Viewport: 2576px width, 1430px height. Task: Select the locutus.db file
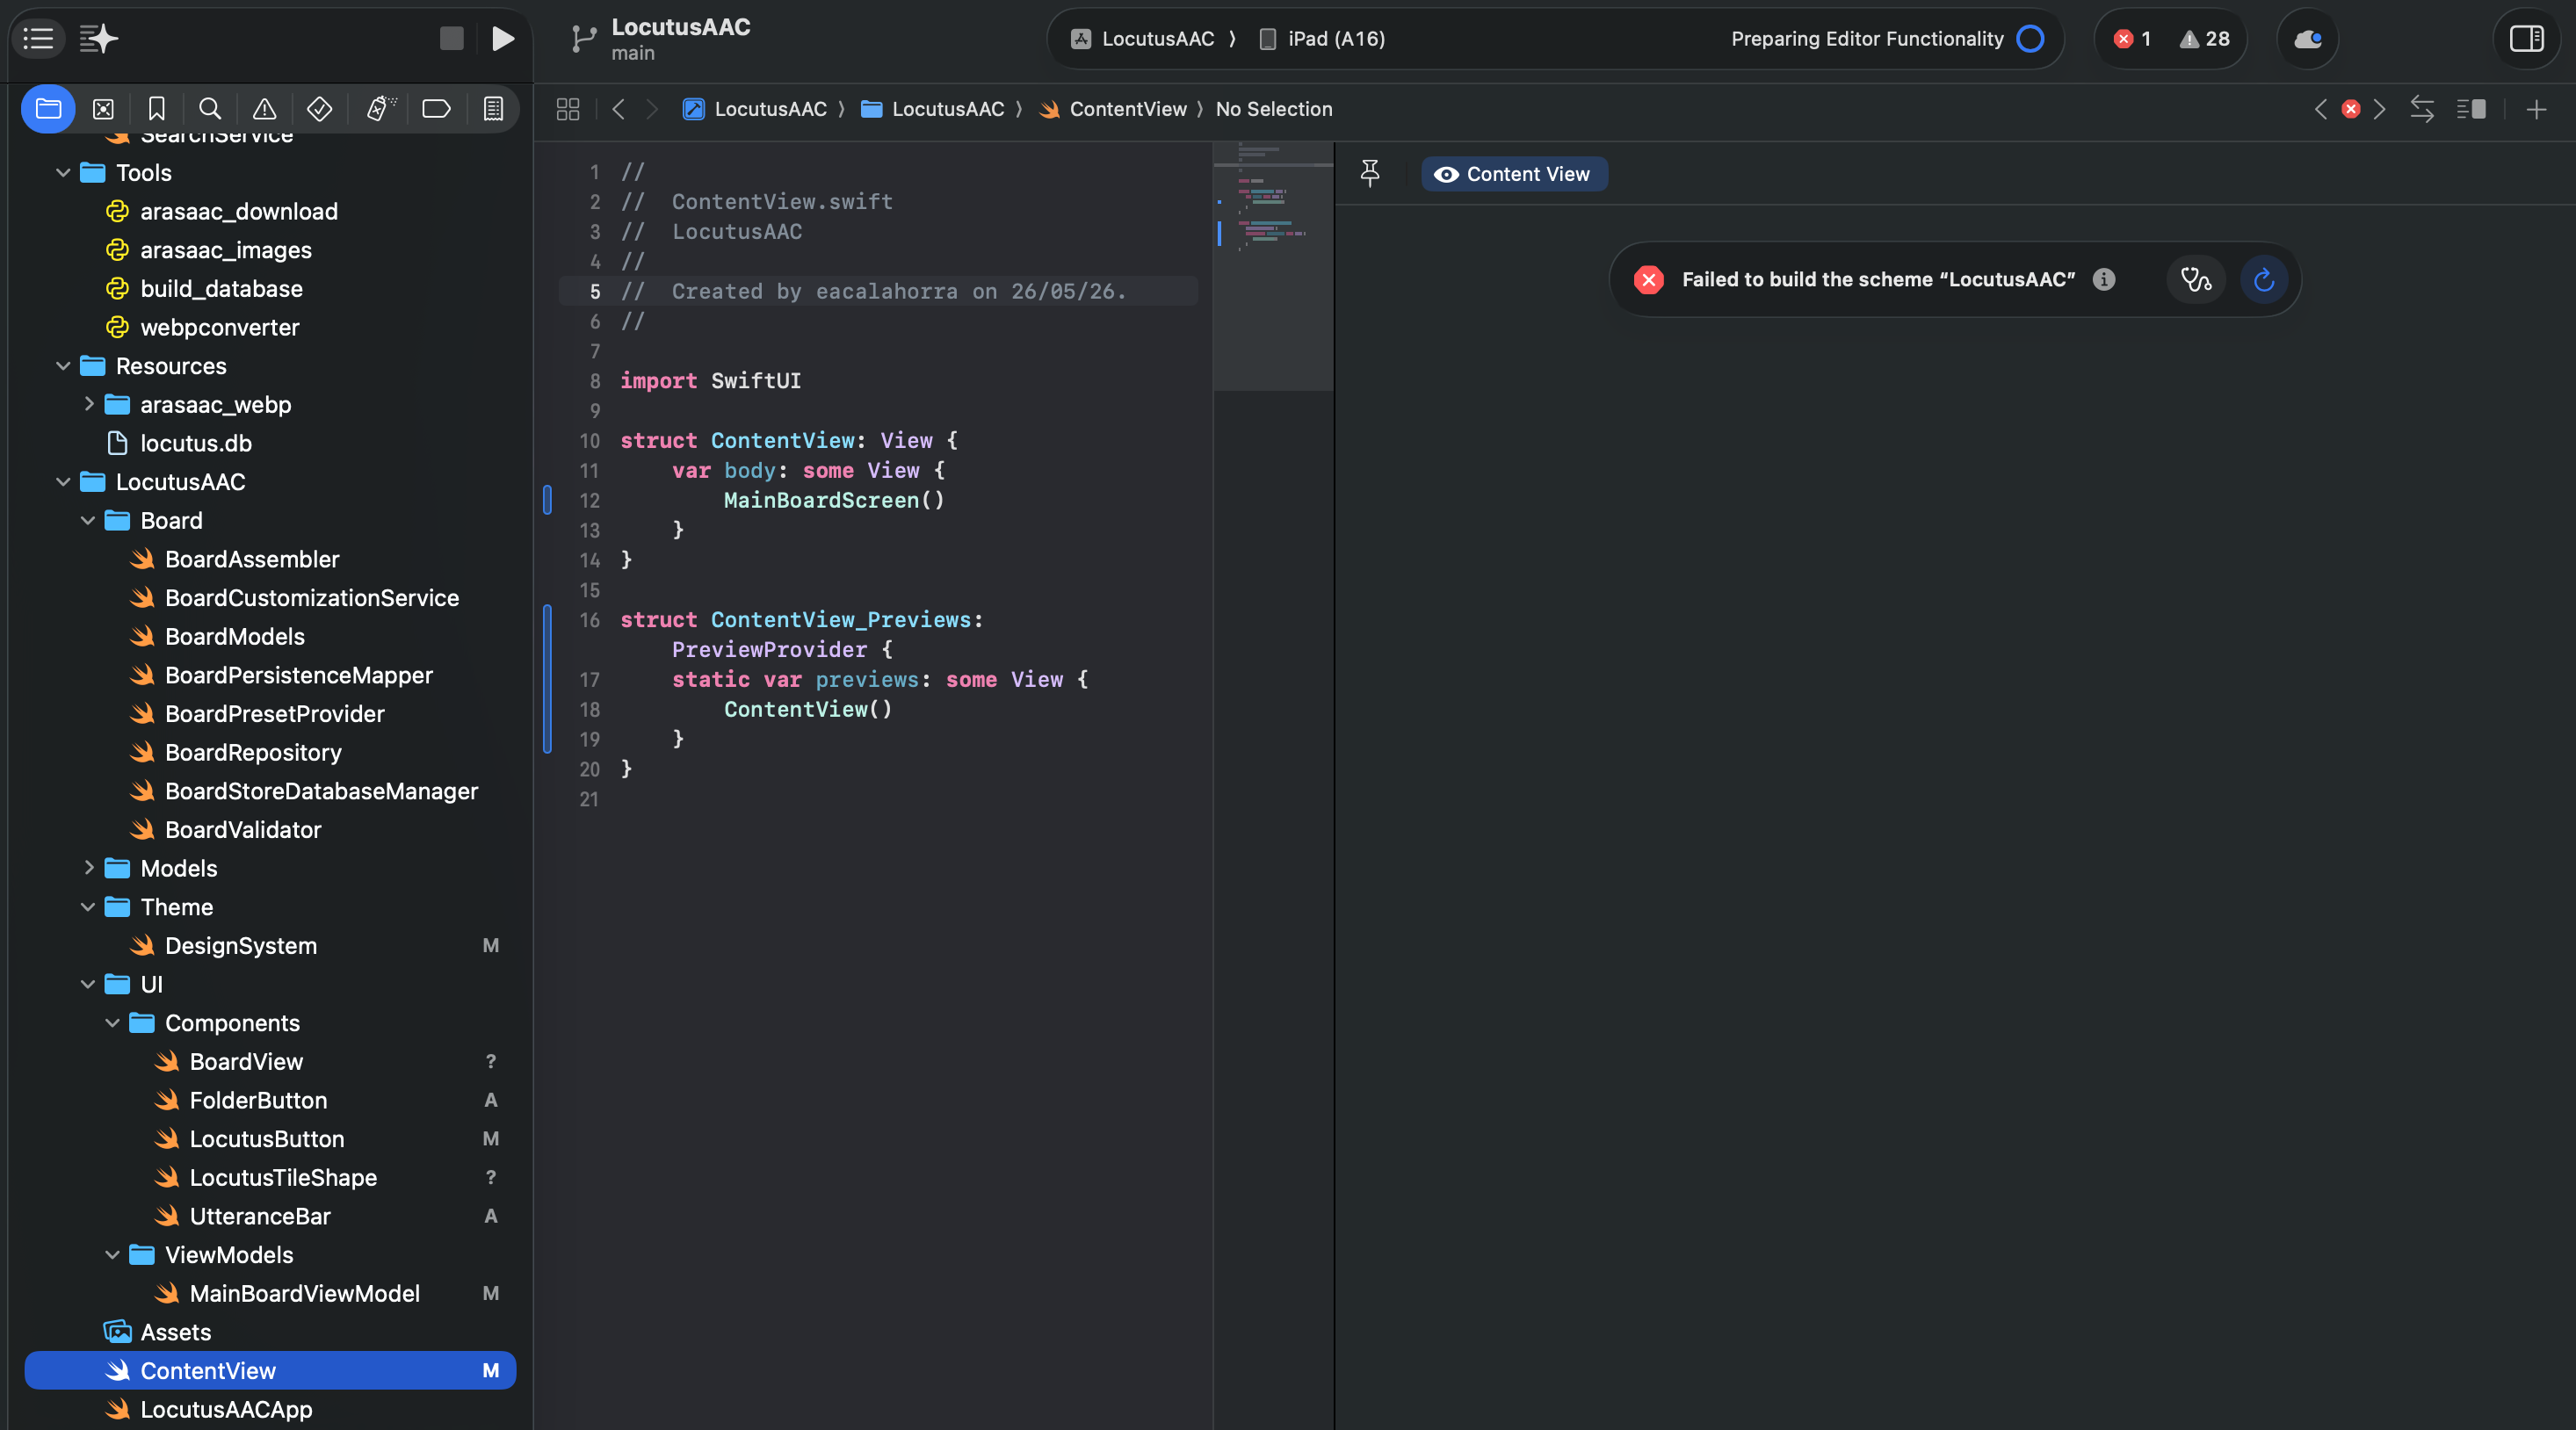(195, 443)
